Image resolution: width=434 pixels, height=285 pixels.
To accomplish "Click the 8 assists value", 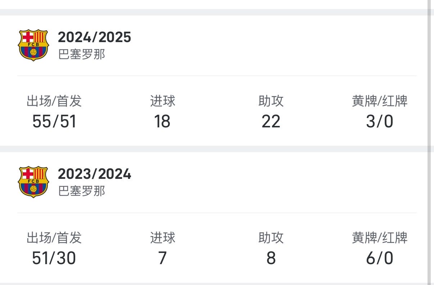I will pyautogui.click(x=271, y=258).
